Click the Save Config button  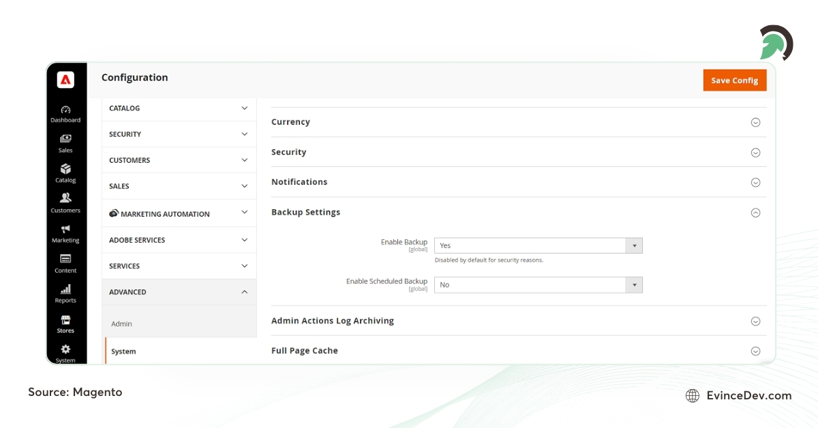tap(735, 80)
